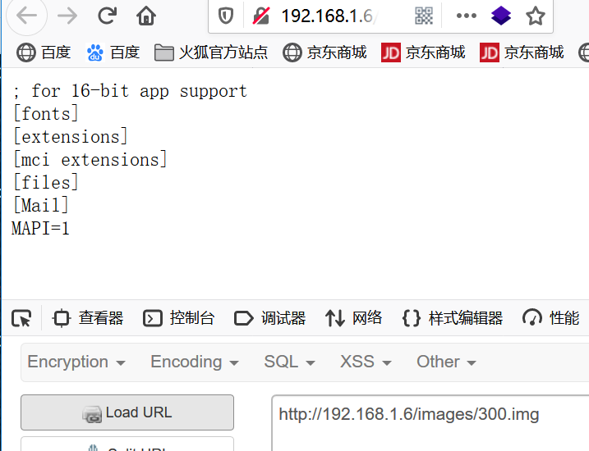Screen dimensions: 589x451
Task: Open the SQL dropdown menu
Action: pos(289,362)
